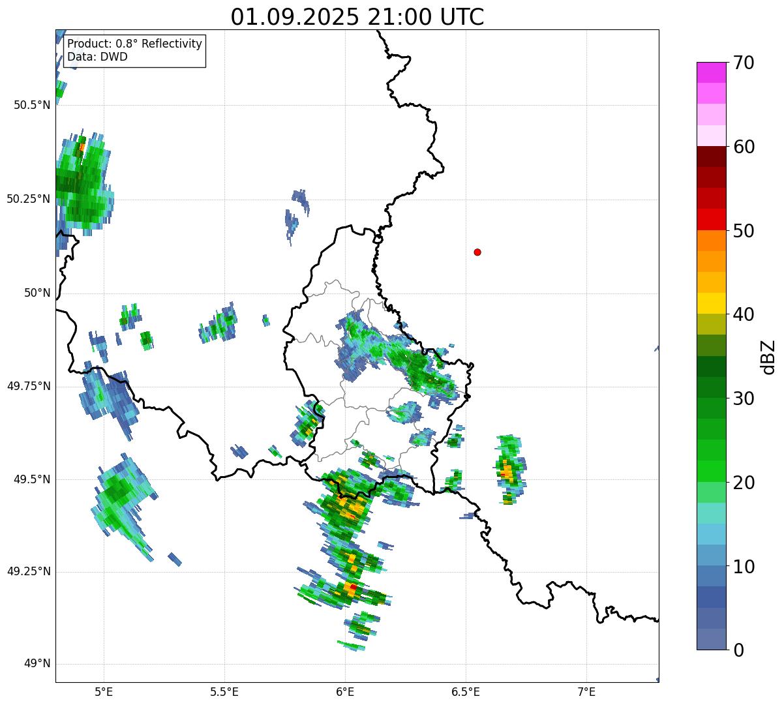784x705 pixels.
Task: Click the 5°E longitude label
Action: 104,691
